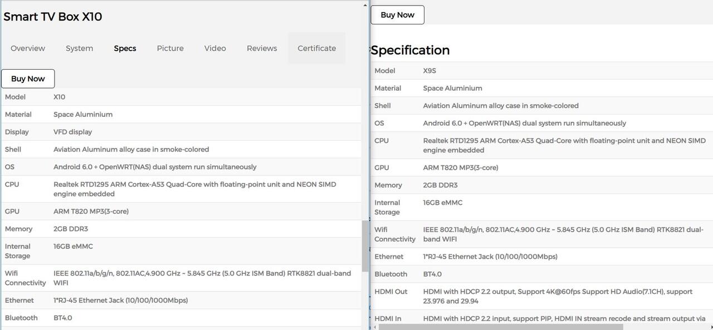Click the Display row label
The height and width of the screenshot is (330, 713).
[x=17, y=132]
